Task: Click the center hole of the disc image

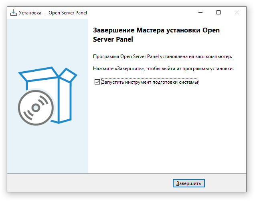Action: tap(36, 108)
